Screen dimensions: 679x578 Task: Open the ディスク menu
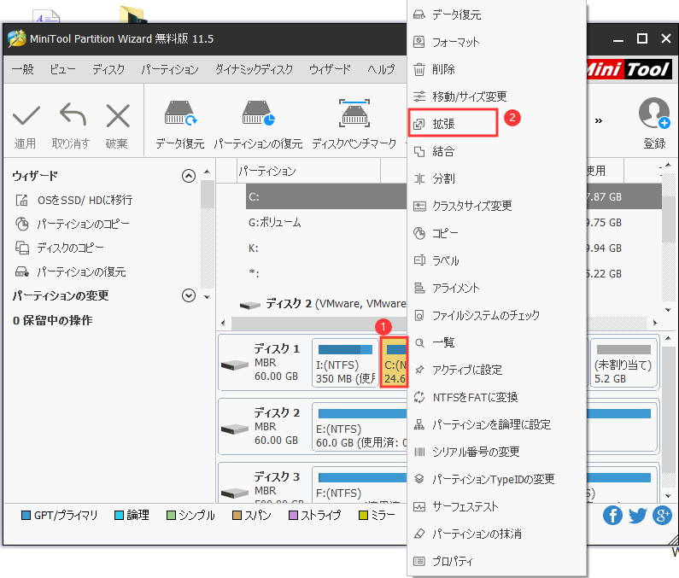[x=108, y=69]
